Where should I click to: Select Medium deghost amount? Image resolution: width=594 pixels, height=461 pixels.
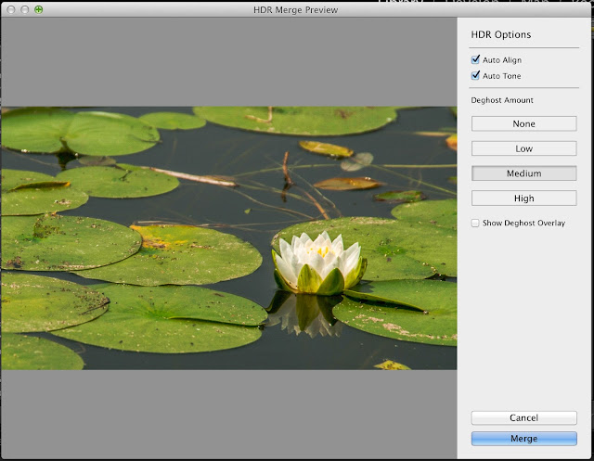point(523,173)
